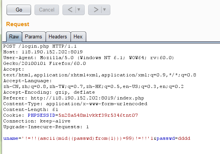The width and height of the screenshot is (220, 154).
Task: Click the Go button to send request
Action: coord(19,10)
